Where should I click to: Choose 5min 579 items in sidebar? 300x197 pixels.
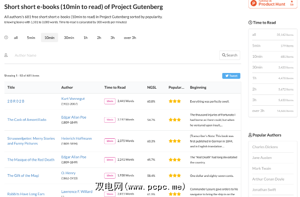point(273,46)
